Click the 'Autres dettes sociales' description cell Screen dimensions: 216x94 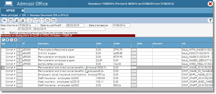[x=67, y=64]
